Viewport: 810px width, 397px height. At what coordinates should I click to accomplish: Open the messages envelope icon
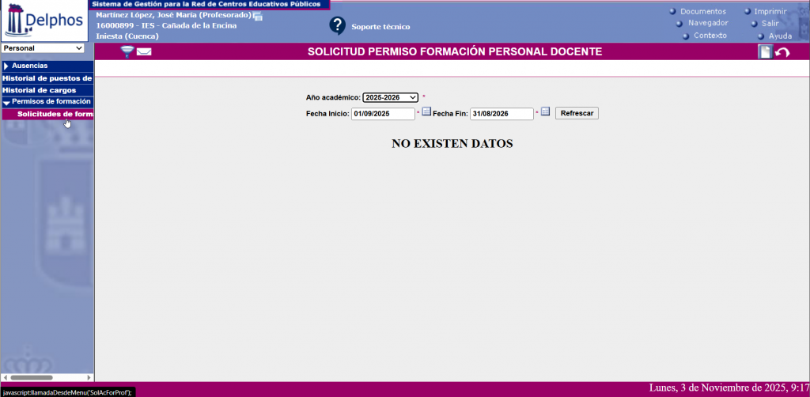(x=144, y=52)
